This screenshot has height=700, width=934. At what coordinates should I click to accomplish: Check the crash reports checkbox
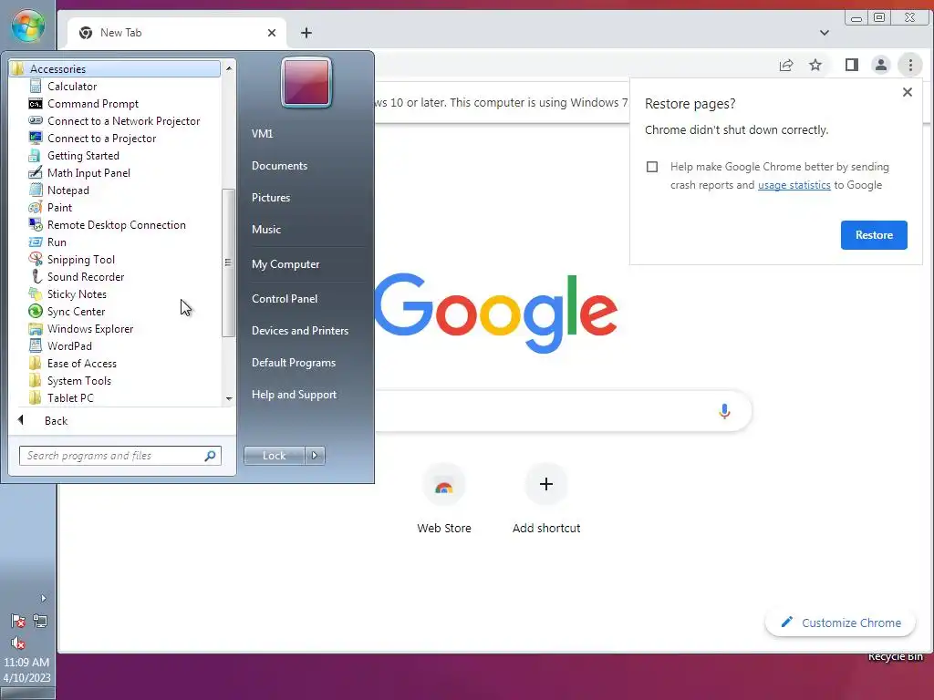pyautogui.click(x=652, y=167)
